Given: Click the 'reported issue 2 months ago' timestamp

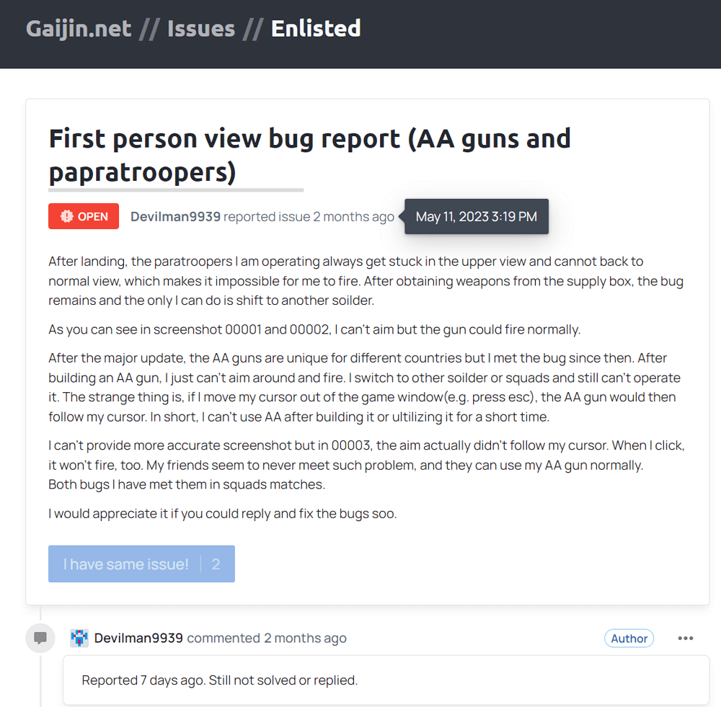Looking at the screenshot, I should coord(309,216).
